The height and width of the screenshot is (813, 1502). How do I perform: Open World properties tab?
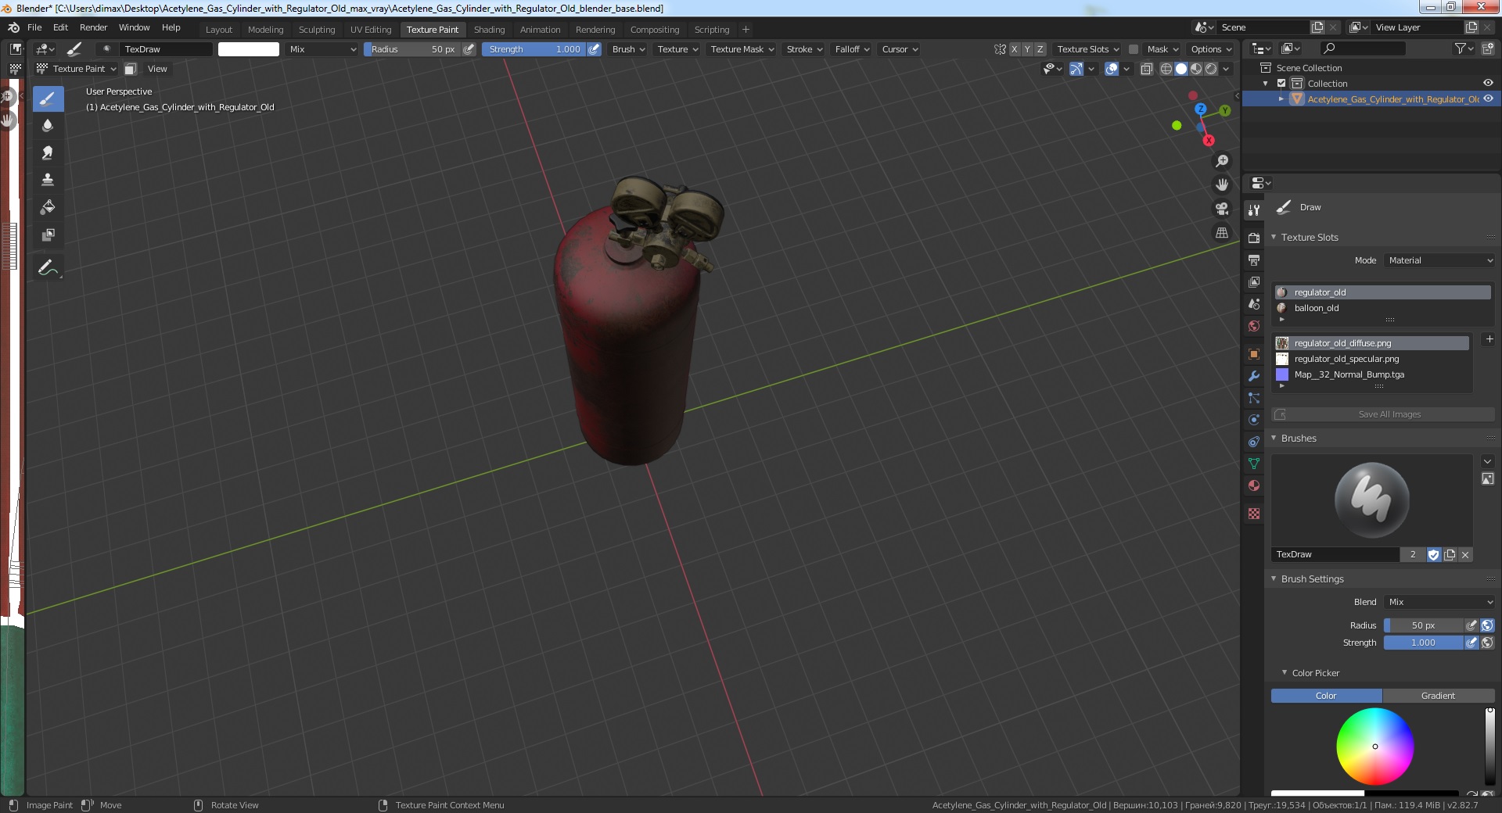1254,326
